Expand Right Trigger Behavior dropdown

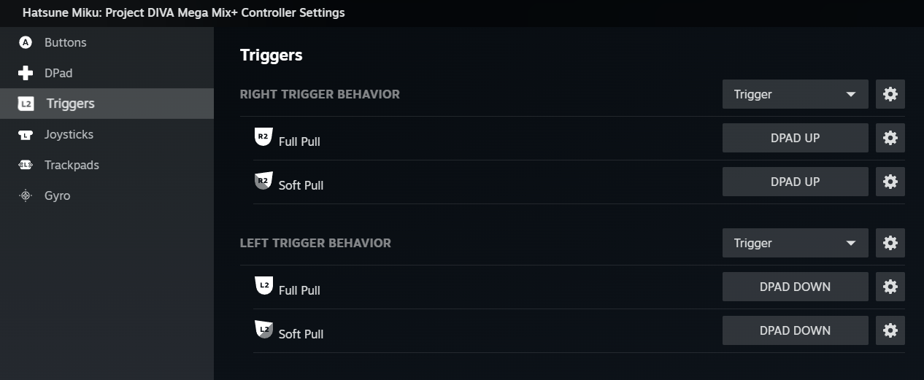click(795, 94)
